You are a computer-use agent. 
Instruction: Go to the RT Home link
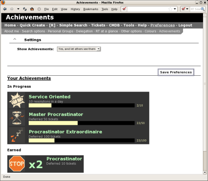pyautogui.click(x=10, y=25)
